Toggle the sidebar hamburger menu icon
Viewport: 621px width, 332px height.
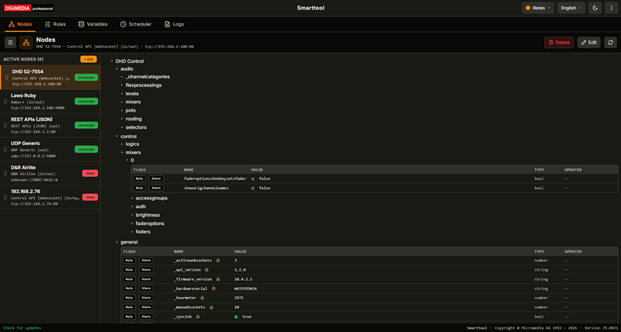click(10, 43)
